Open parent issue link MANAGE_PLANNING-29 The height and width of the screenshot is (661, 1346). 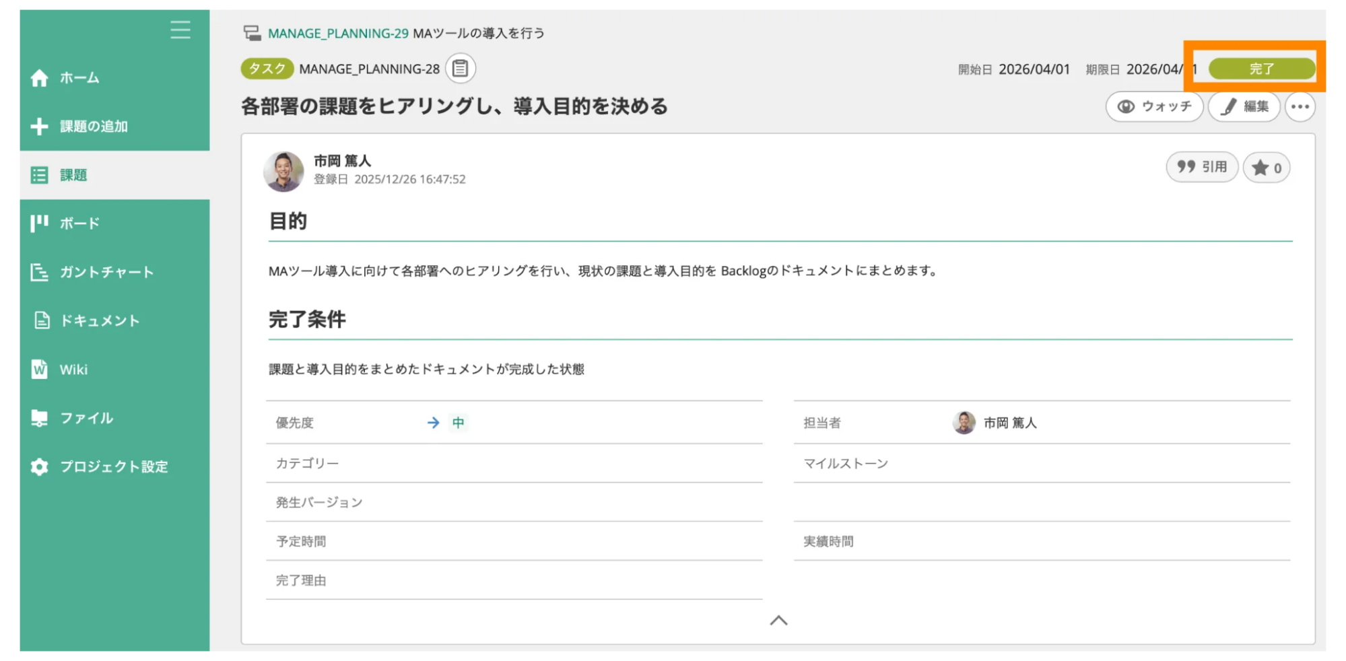(x=338, y=33)
